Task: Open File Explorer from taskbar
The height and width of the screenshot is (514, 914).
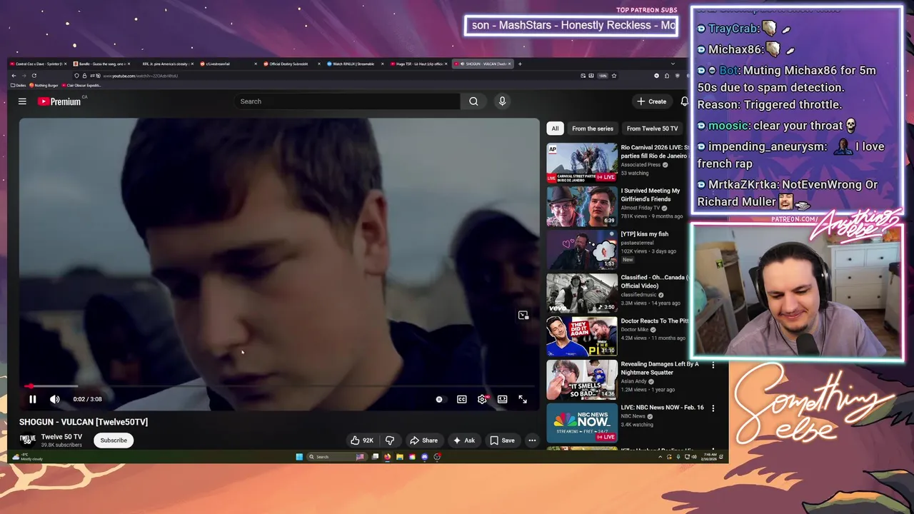Action: (x=400, y=457)
